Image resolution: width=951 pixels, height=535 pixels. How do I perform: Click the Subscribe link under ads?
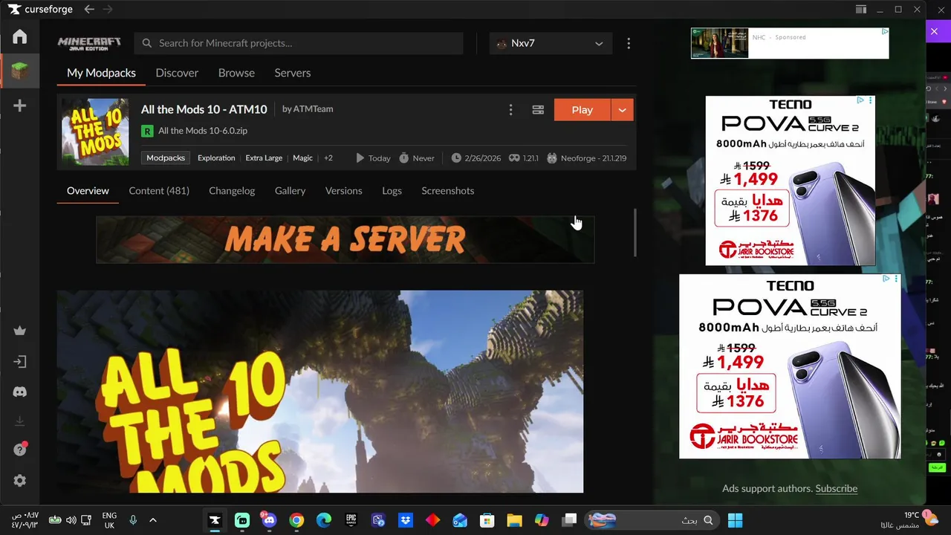click(x=836, y=488)
